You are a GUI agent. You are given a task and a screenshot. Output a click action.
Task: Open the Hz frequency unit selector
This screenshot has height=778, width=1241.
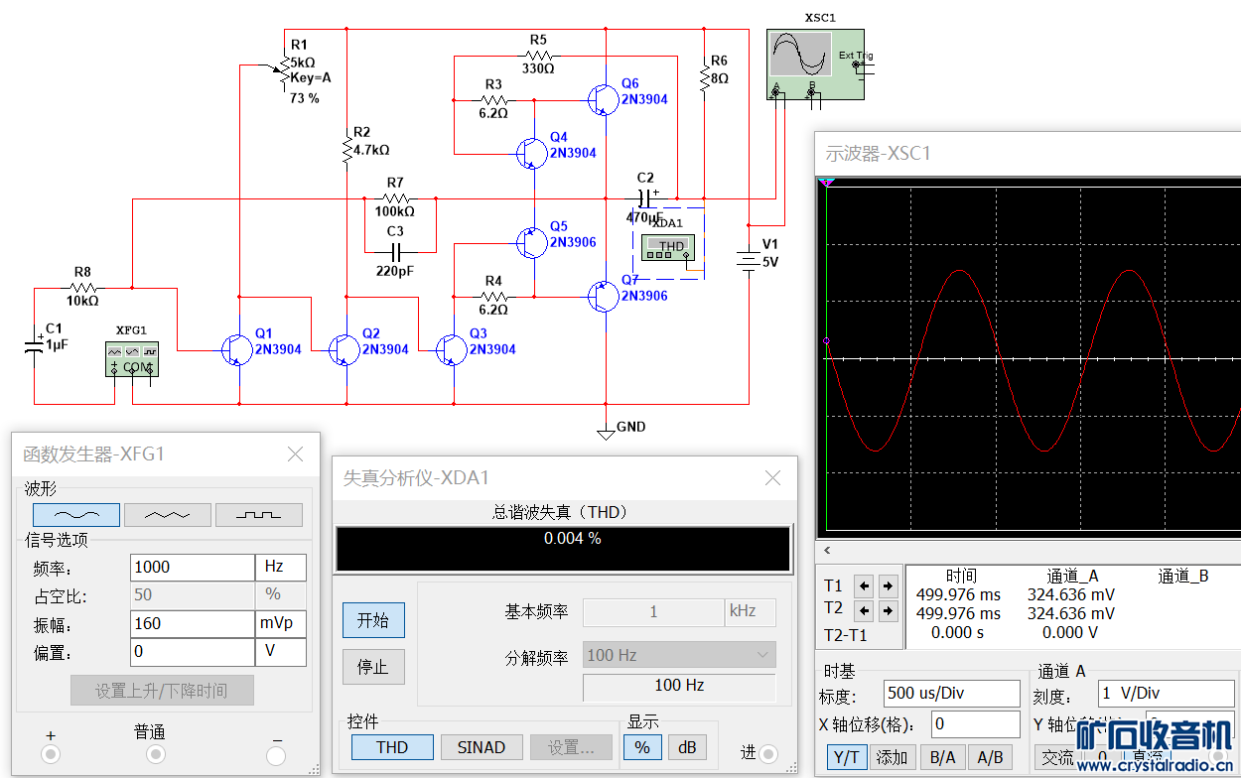coord(281,567)
